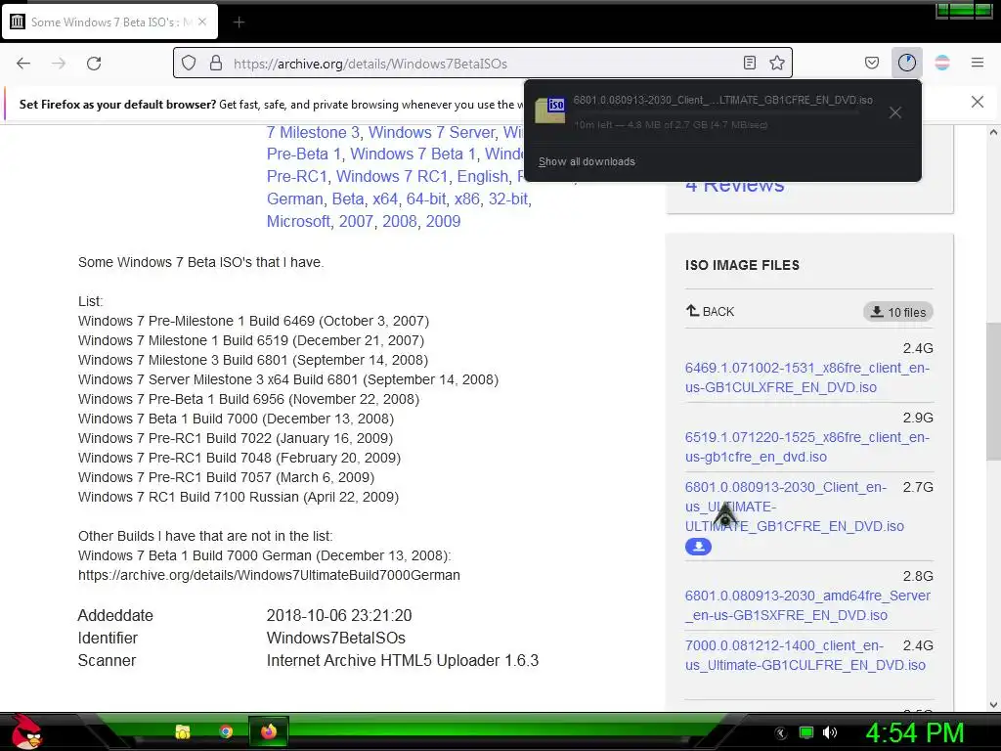Image resolution: width=1001 pixels, height=751 pixels.
Task: Open the Firefox account avatar icon
Action: (x=942, y=63)
